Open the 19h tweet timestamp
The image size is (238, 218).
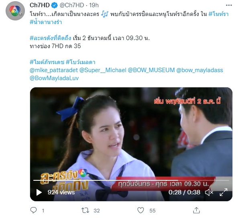tap(94, 5)
